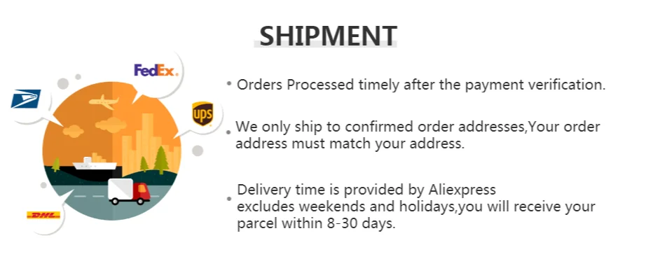This screenshot has width=653, height=280.
Task: Click the airplane icon in the illustration
Action: [x=103, y=101]
